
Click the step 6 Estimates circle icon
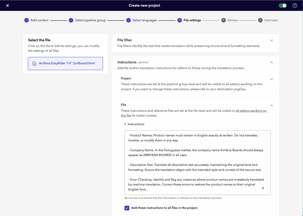coord(260,20)
